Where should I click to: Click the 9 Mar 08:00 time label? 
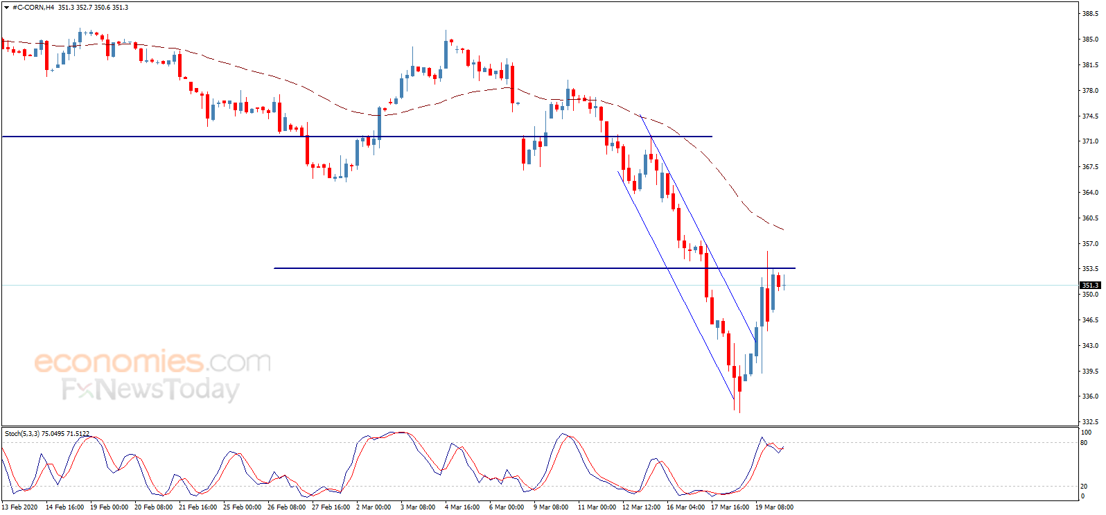[551, 507]
